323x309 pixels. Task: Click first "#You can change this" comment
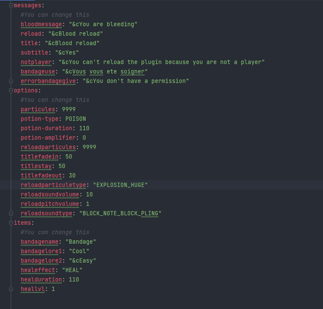55,15
